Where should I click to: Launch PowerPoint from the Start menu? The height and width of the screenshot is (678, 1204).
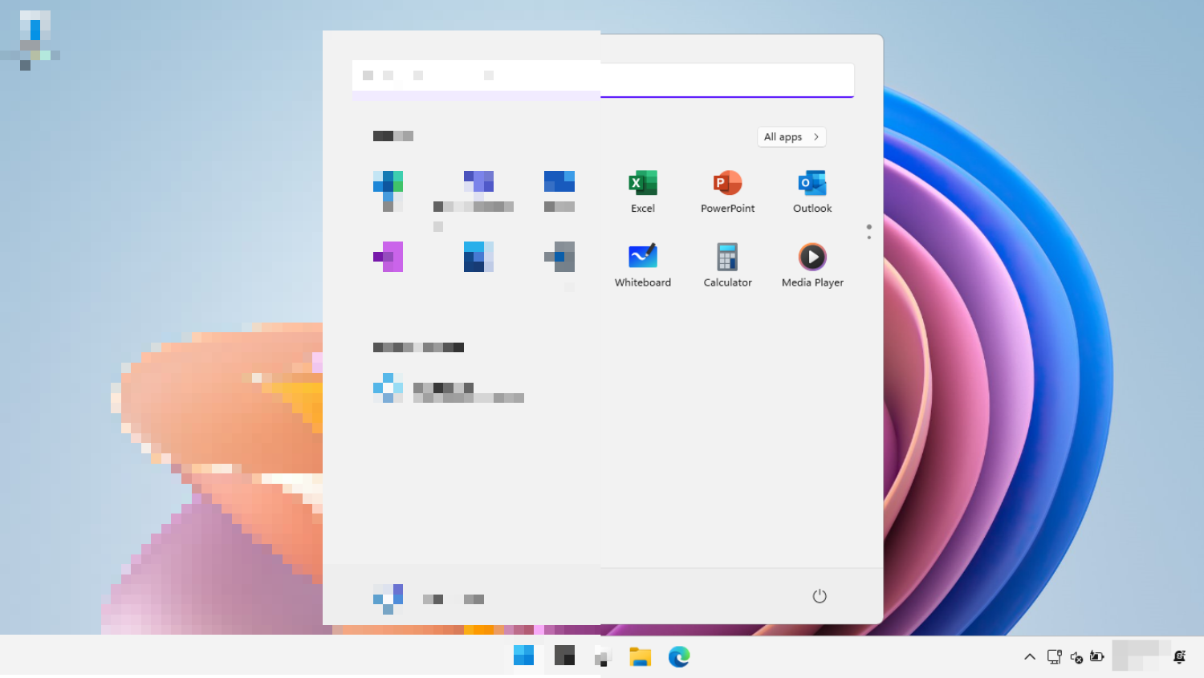tap(727, 192)
